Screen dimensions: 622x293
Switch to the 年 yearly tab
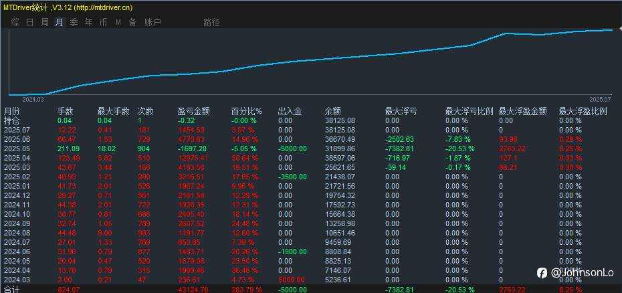click(88, 22)
